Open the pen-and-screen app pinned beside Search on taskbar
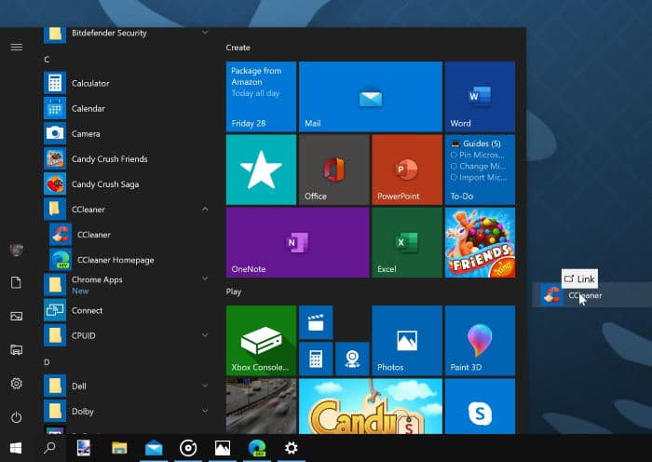The image size is (652, 462). pyautogui.click(x=84, y=448)
